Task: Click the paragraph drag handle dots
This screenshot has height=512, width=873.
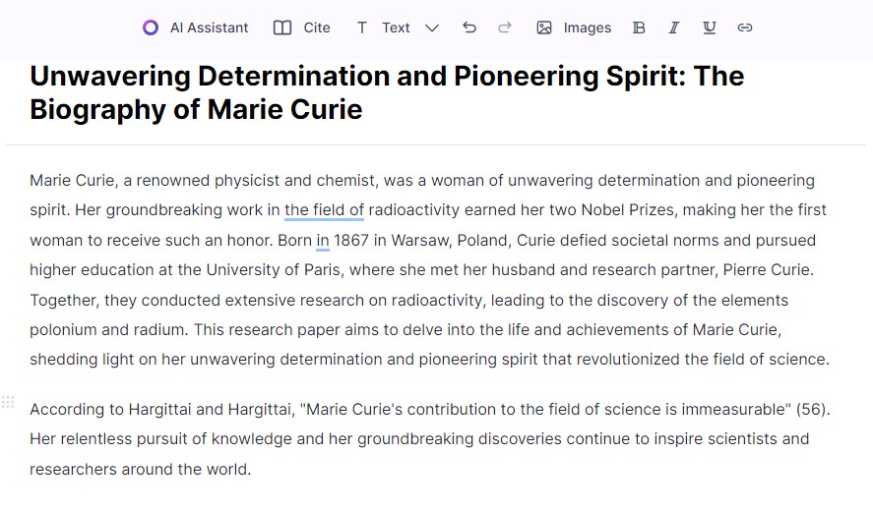Action: [x=8, y=402]
